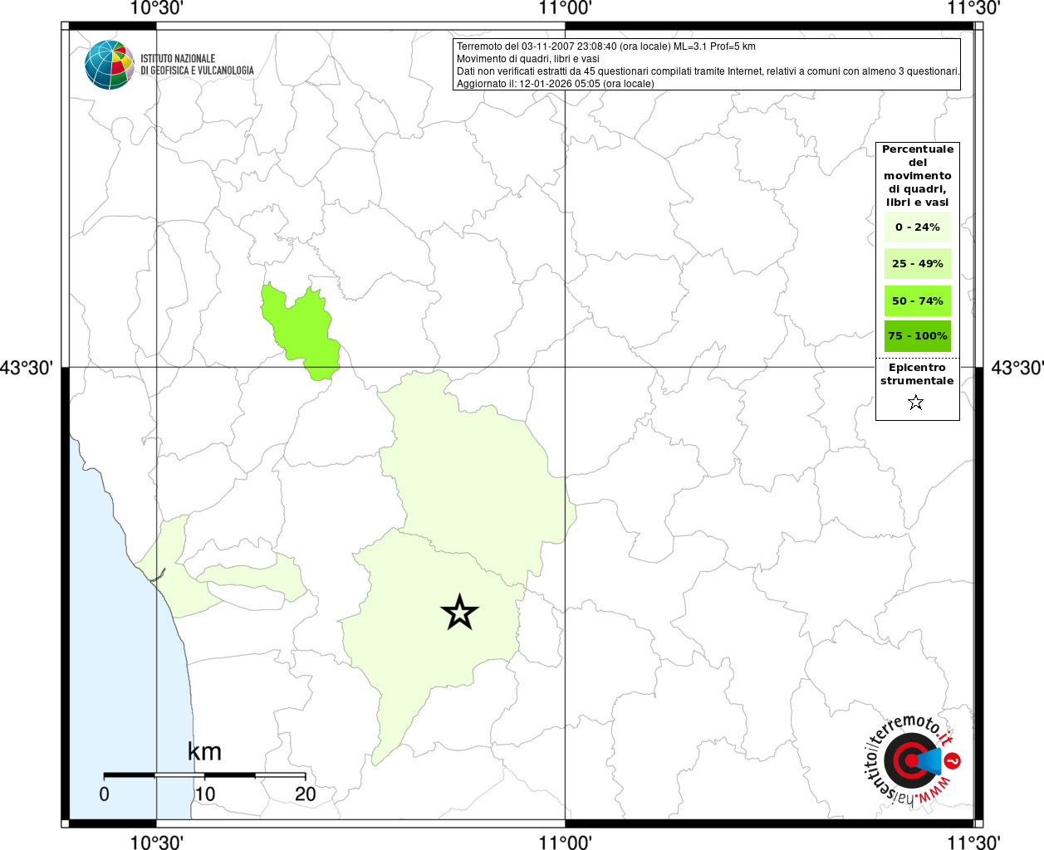Image resolution: width=1044 pixels, height=850 pixels.
Task: Click the 'km' scale unit label
Action: pos(204,751)
